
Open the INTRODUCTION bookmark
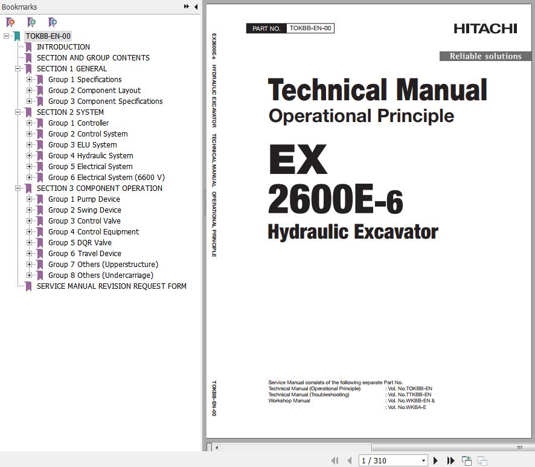63,47
